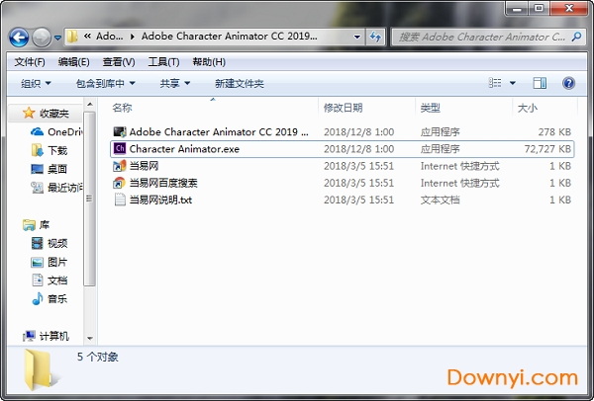The height and width of the screenshot is (401, 594).
Task: Select the Character Animator.exe Ch icon
Action: [x=120, y=148]
